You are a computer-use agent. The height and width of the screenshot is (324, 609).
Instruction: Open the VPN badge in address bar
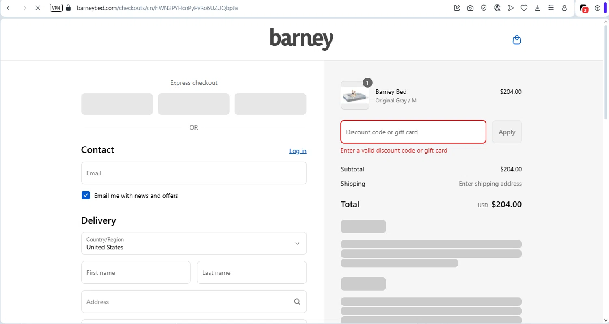click(56, 8)
